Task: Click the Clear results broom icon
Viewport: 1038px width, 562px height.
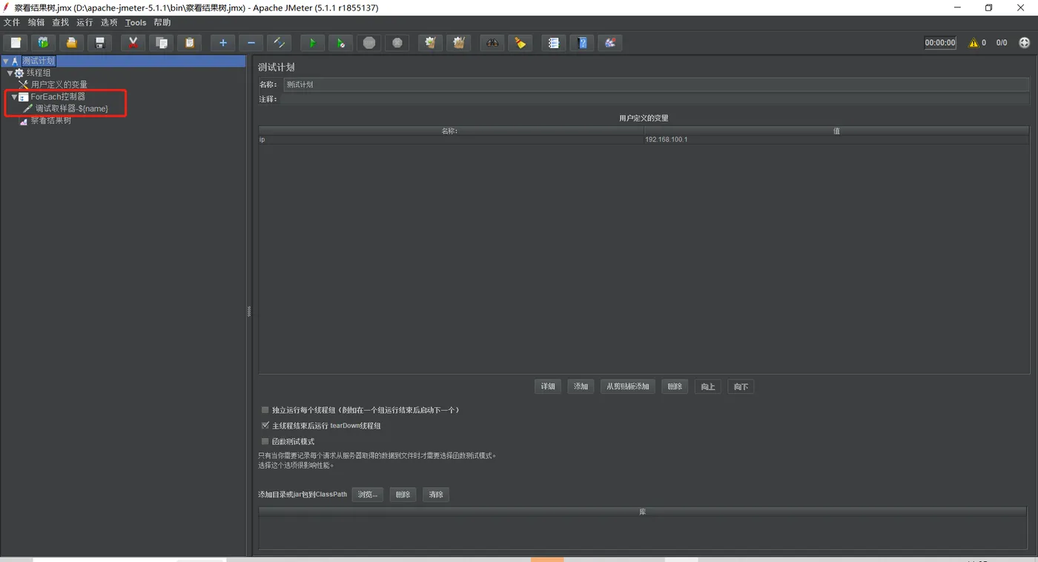Action: [x=430, y=43]
